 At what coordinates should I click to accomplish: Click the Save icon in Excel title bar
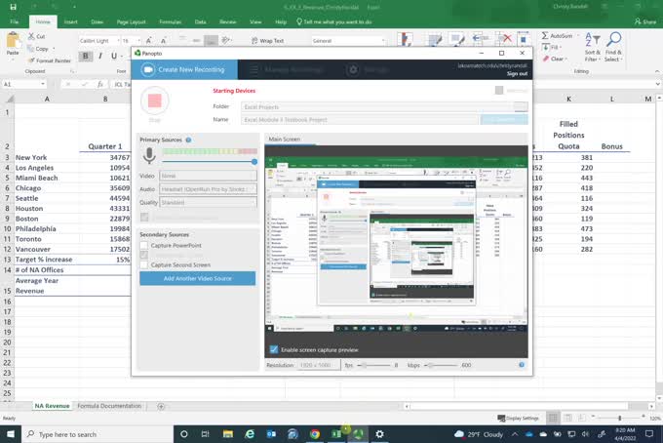[13, 7]
